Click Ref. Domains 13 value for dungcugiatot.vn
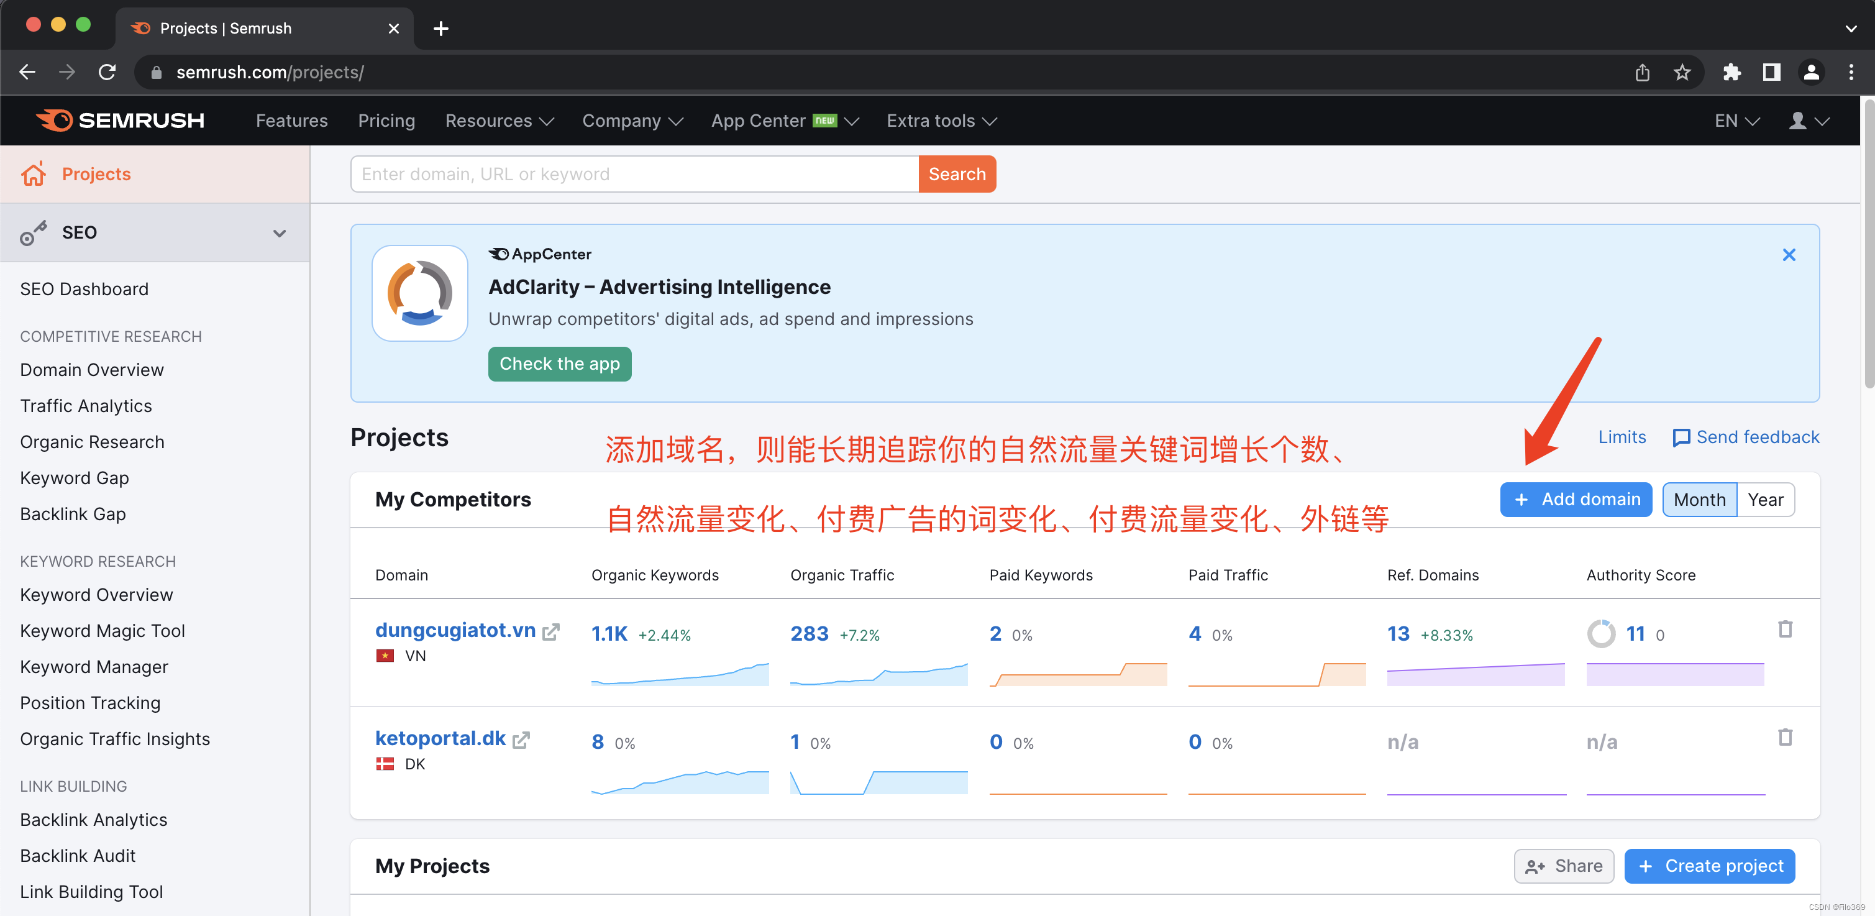 click(x=1397, y=633)
